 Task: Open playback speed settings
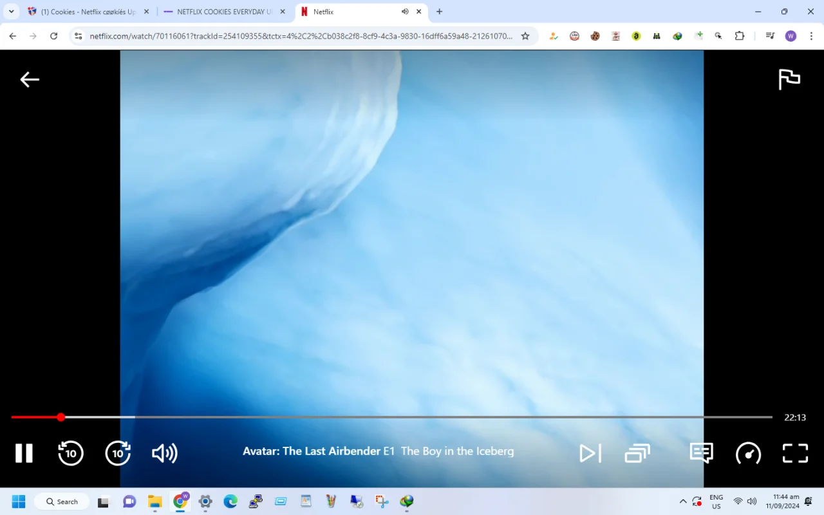coord(748,453)
